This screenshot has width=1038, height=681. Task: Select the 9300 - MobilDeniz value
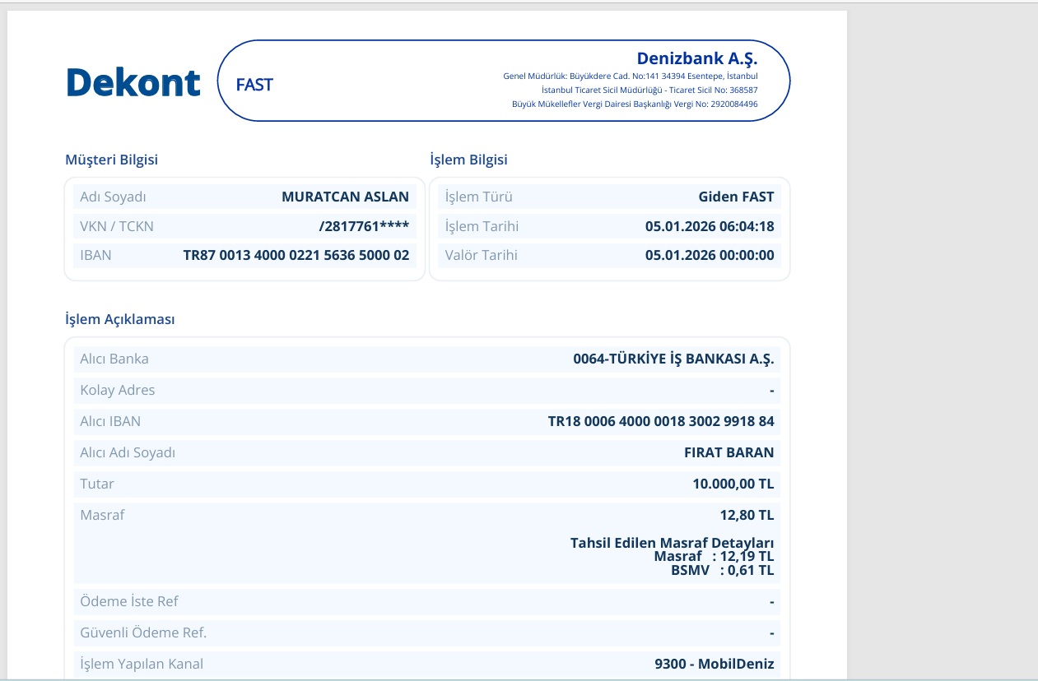[x=714, y=664]
